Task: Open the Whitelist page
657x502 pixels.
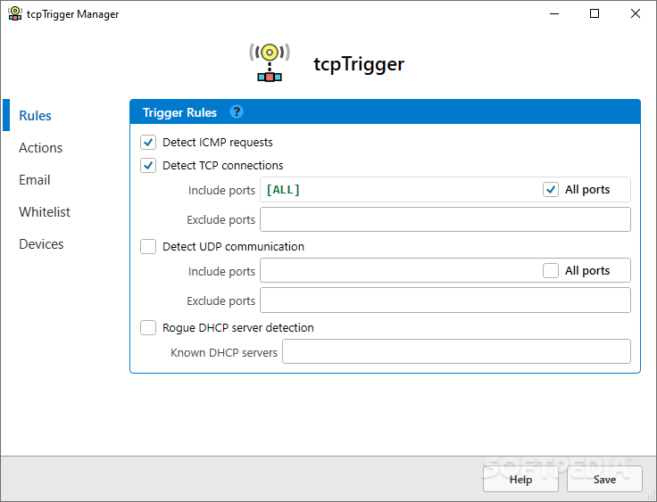Action: [45, 212]
